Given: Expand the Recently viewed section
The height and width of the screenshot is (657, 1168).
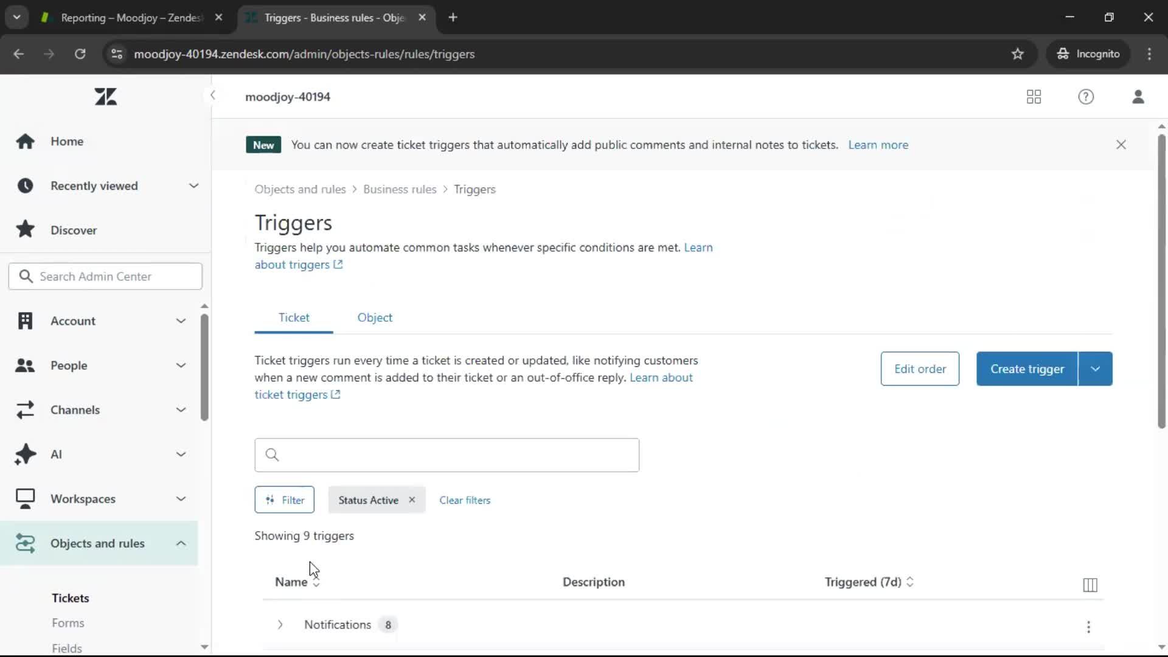Looking at the screenshot, I should point(193,186).
